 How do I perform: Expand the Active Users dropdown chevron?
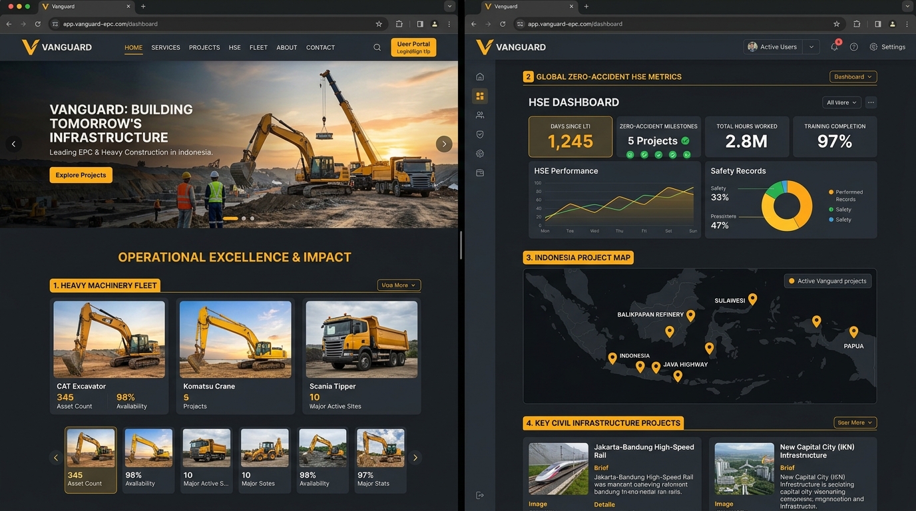(811, 47)
